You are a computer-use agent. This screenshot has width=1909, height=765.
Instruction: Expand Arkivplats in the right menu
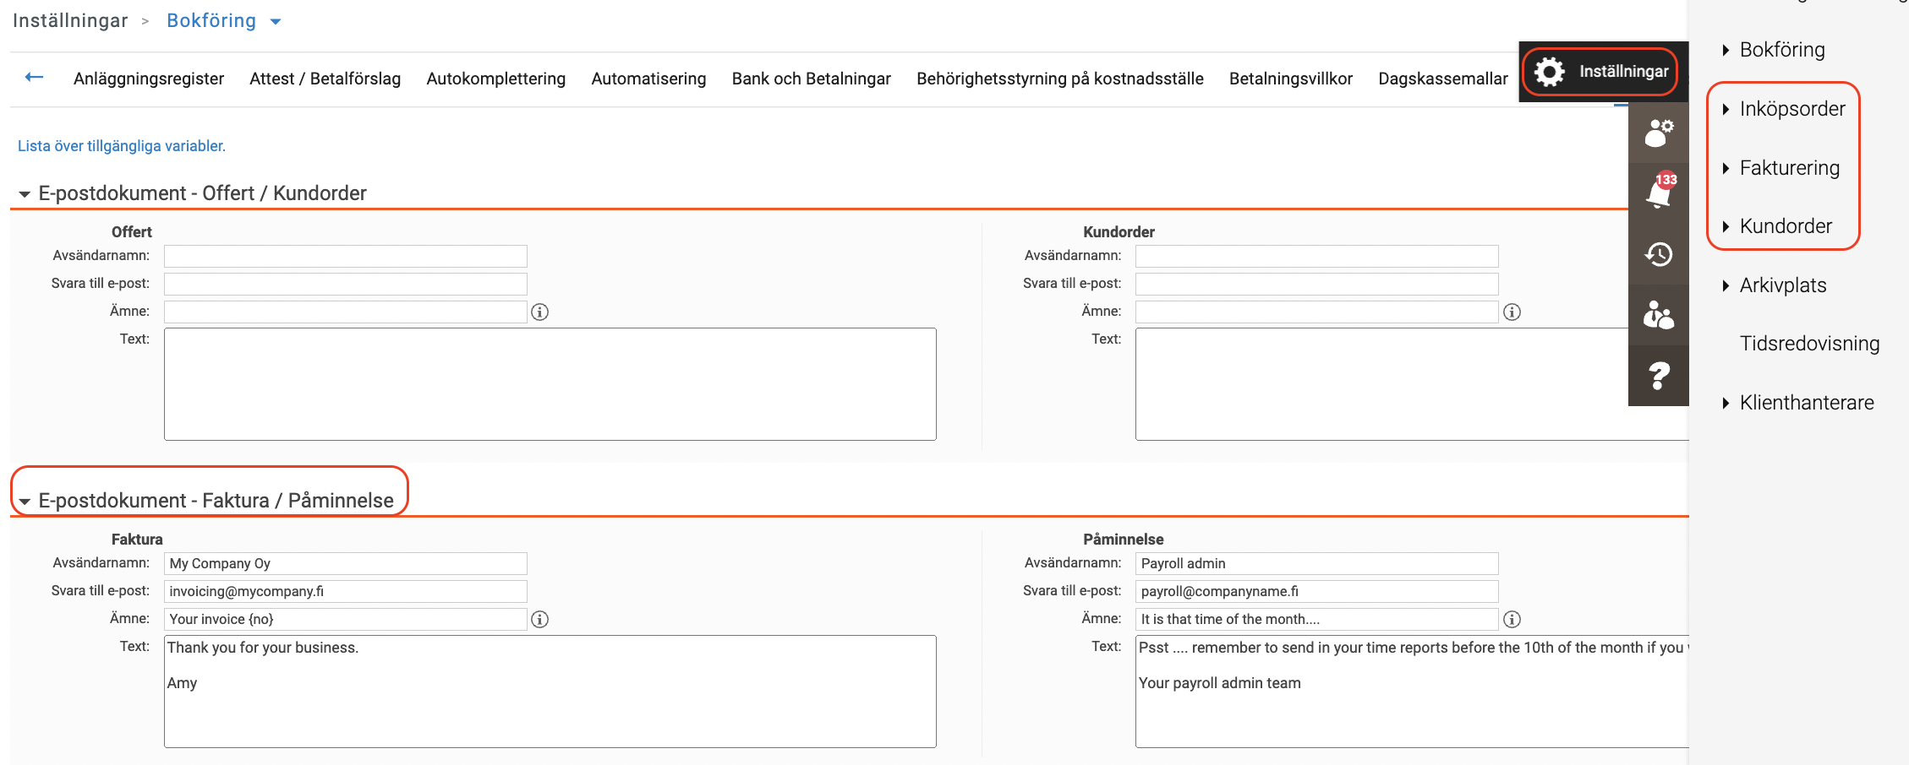coord(1726,285)
